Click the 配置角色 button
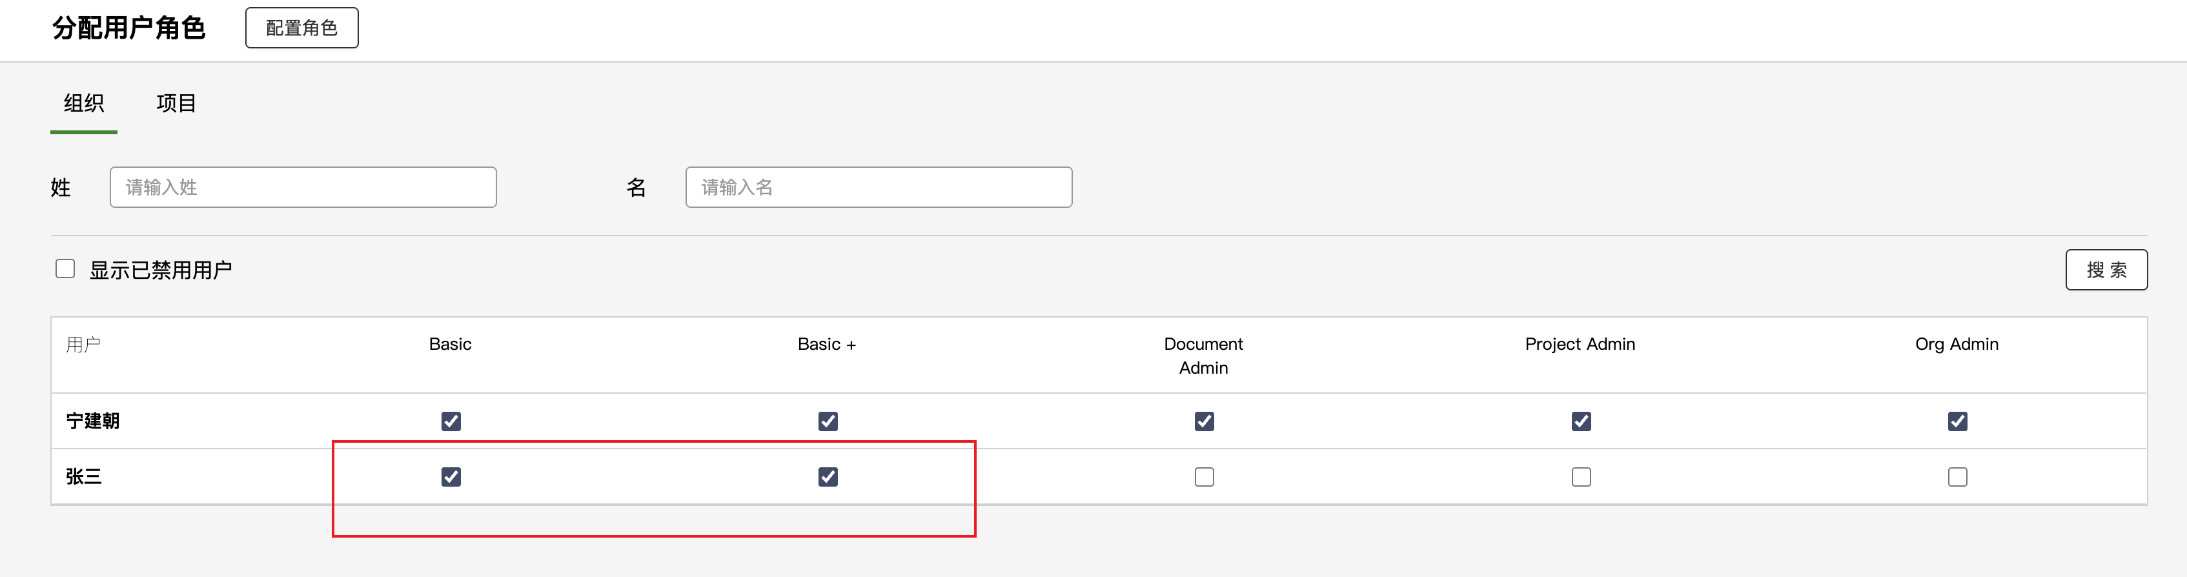The height and width of the screenshot is (577, 2187). pos(301,28)
